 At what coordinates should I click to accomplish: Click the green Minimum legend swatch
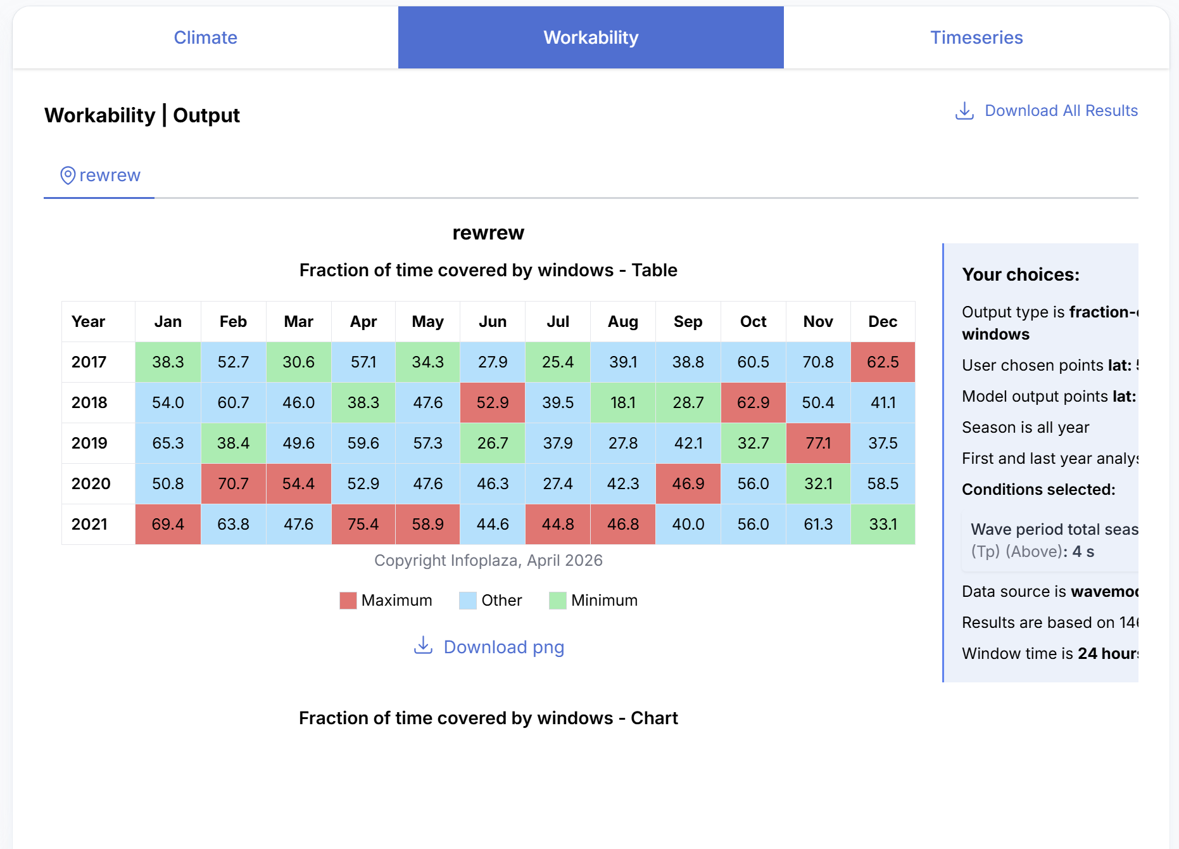[557, 601]
